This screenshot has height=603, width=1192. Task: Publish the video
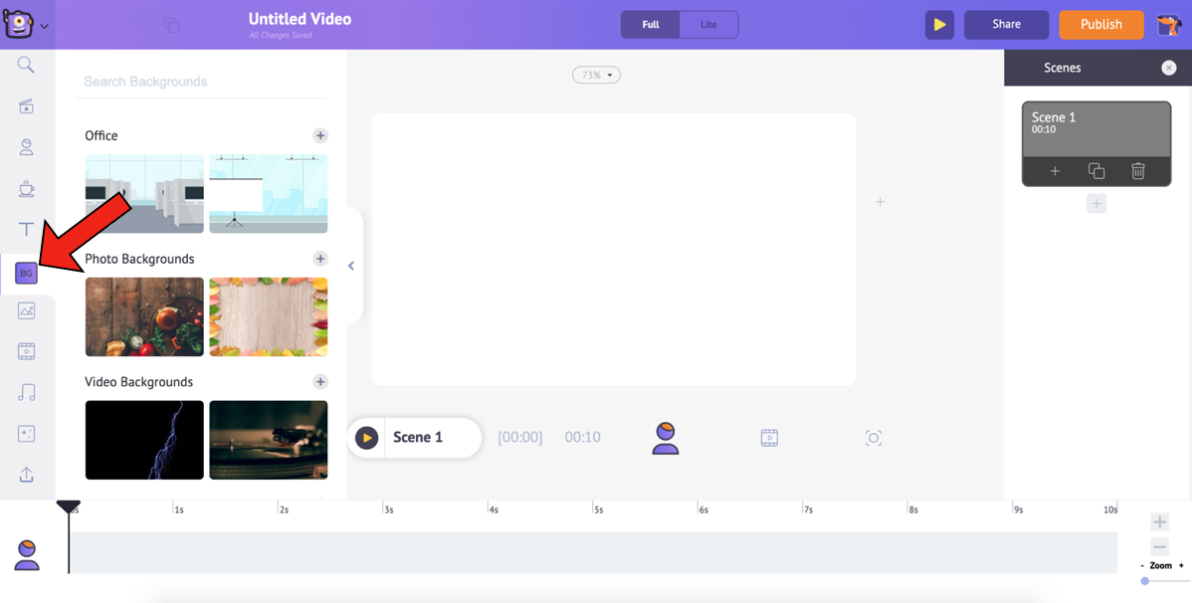1101,25
